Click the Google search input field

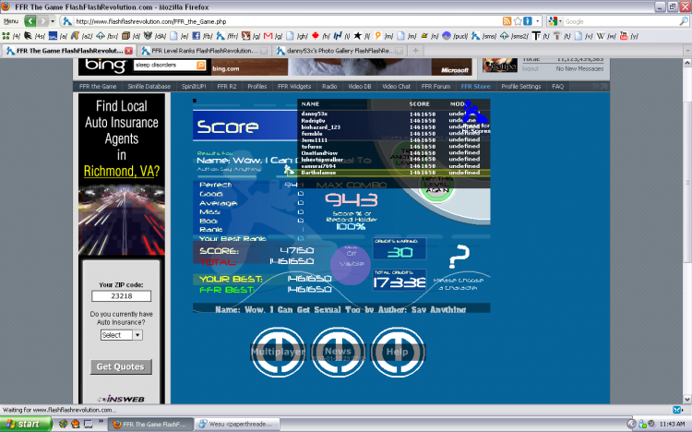tap(621, 21)
